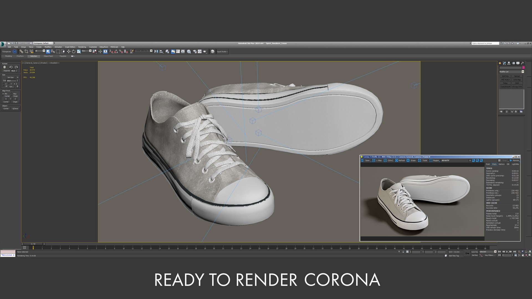Click the Save File floppy icon
Image resolution: width=532 pixels, height=299 pixels.
16,43
